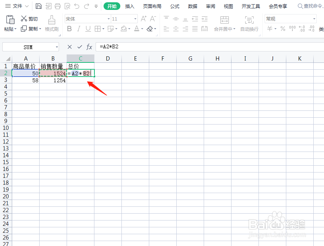Screen dimensions: 324x246
Task: Select the Format Painter 格式刷 tool
Action: tap(52, 23)
